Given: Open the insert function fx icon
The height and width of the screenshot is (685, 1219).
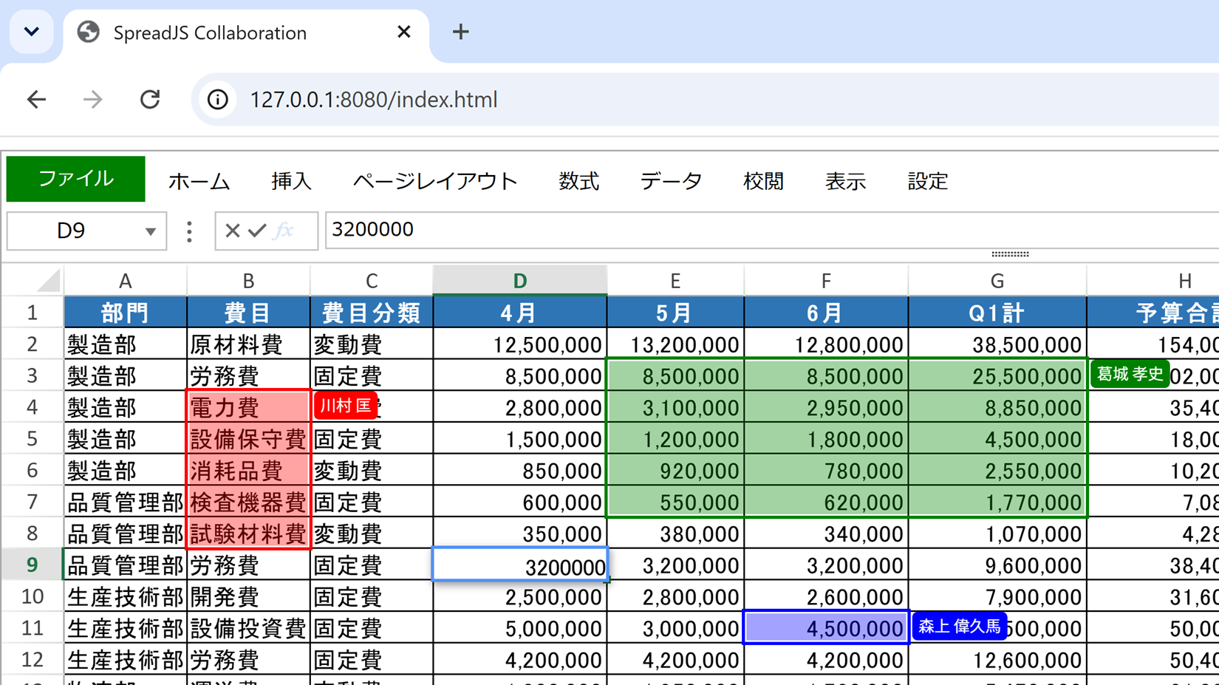Looking at the screenshot, I should 284,231.
